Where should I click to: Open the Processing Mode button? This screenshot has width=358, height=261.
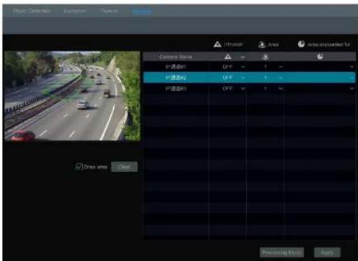click(x=281, y=252)
